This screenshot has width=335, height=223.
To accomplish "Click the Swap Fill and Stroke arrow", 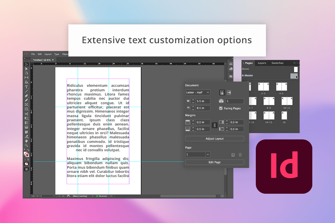I will pyautogui.click(x=28, y=150).
